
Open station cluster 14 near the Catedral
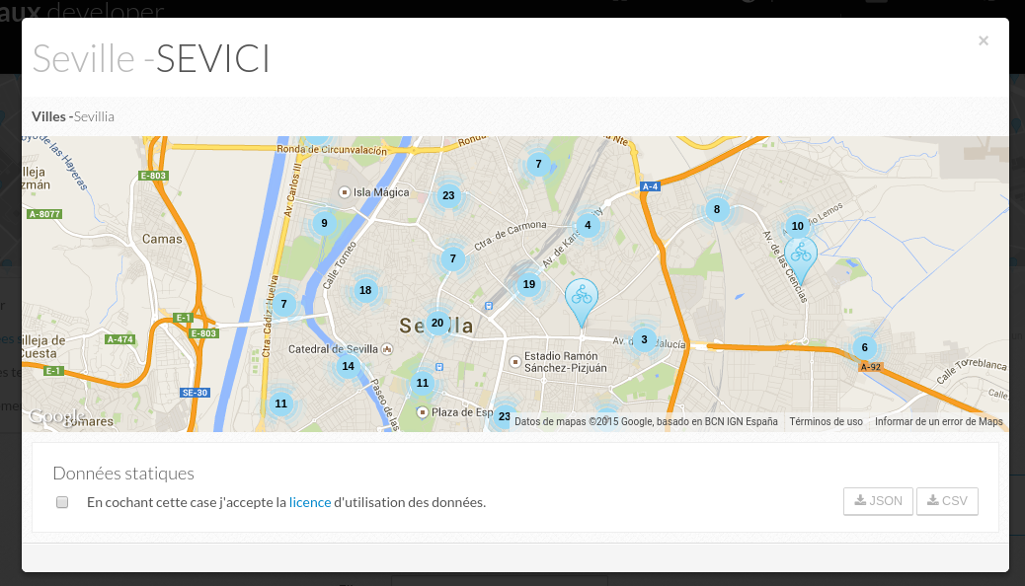[348, 366]
